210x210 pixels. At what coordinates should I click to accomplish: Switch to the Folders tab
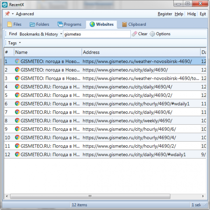click(39, 24)
